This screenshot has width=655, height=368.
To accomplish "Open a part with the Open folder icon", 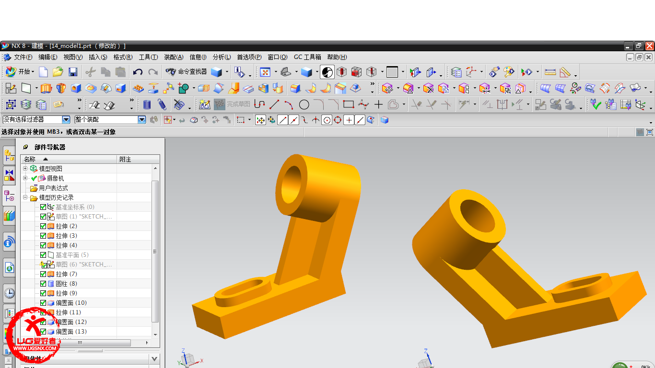I will click(x=58, y=72).
